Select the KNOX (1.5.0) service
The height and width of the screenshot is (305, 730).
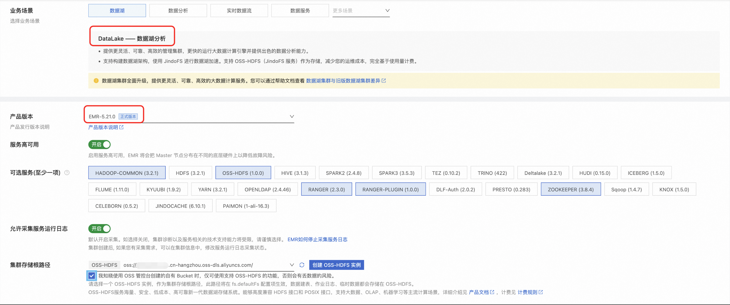point(674,189)
